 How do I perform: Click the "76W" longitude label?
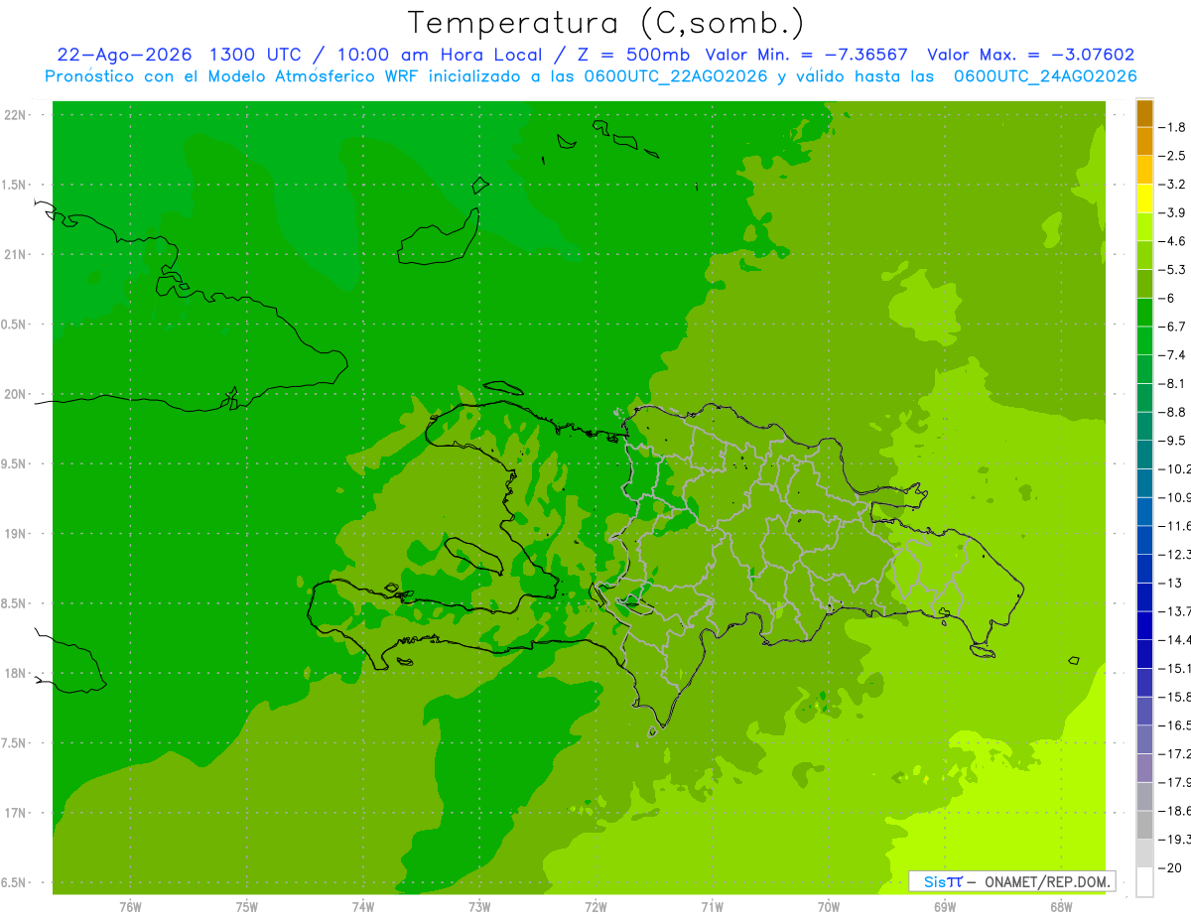tap(130, 907)
